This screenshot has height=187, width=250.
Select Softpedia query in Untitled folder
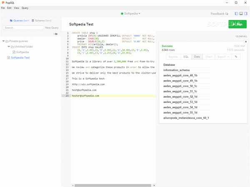[22, 52]
